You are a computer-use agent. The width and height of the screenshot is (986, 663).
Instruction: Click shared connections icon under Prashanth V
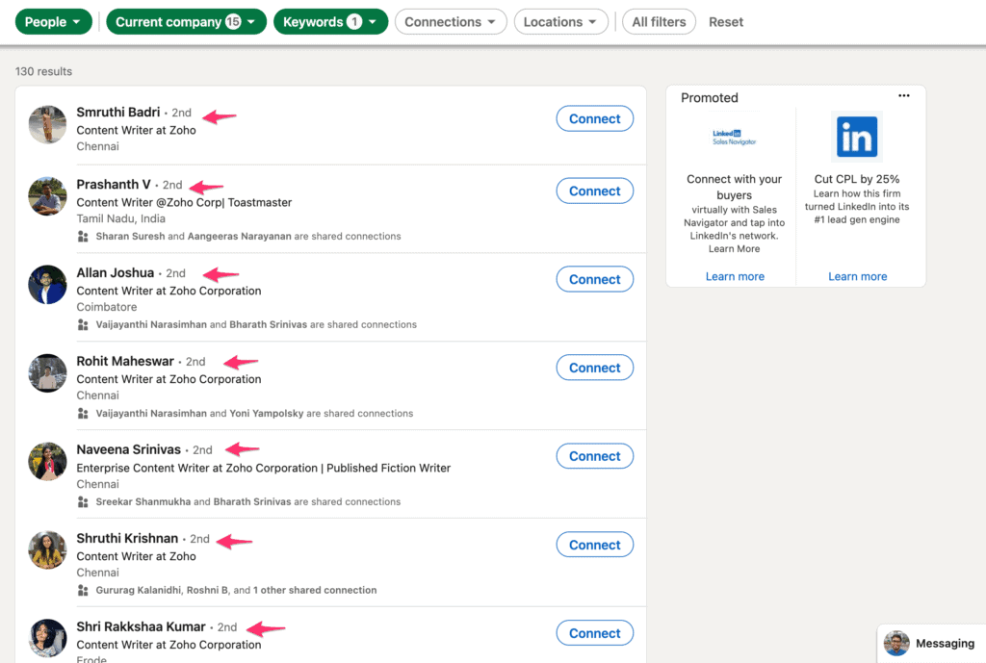[x=83, y=237]
